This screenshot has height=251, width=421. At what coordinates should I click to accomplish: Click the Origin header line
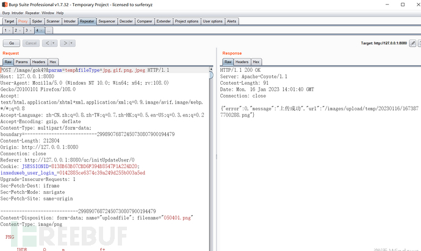pyautogui.click(x=39, y=147)
